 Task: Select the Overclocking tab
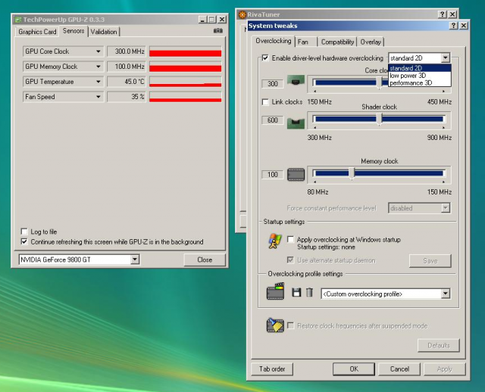274,41
